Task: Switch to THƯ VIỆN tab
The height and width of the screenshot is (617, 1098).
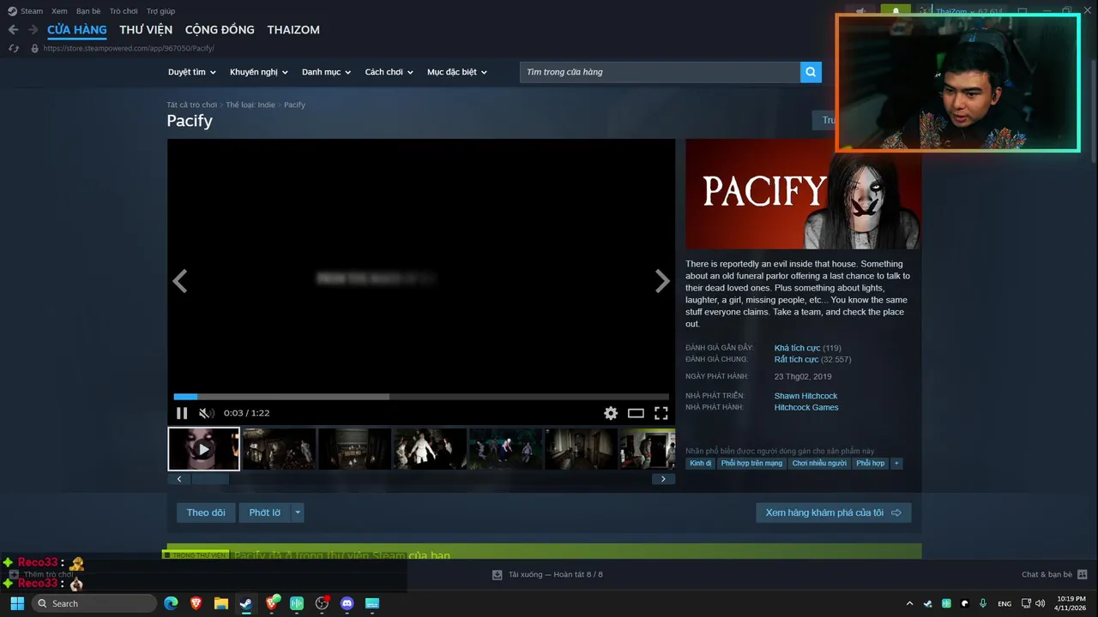Action: pyautogui.click(x=146, y=30)
